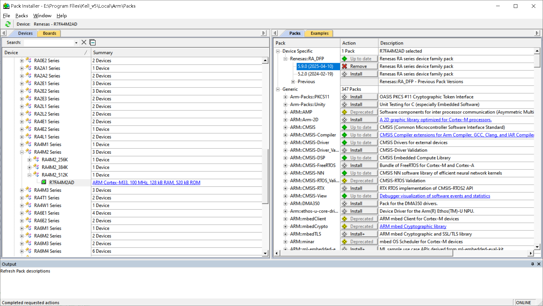The image size is (543, 306).
Task: Click the RA6E1 Series family icon
Action: pos(29,213)
